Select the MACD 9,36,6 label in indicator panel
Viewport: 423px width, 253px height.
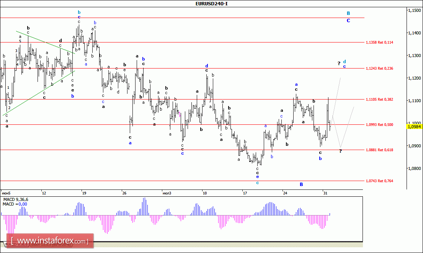pyautogui.click(x=16, y=200)
